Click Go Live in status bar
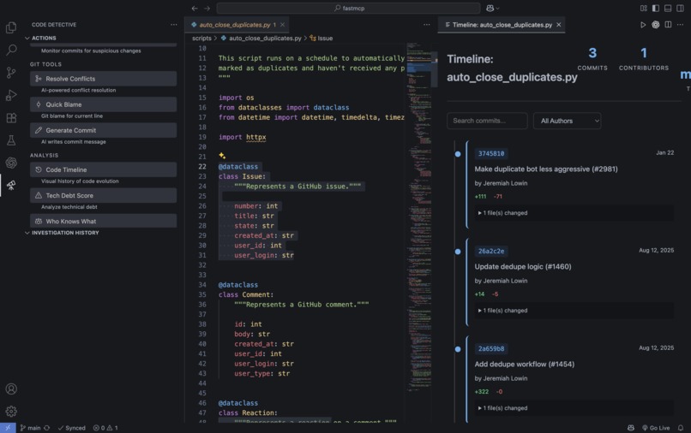This screenshot has height=433, width=691. click(x=656, y=428)
